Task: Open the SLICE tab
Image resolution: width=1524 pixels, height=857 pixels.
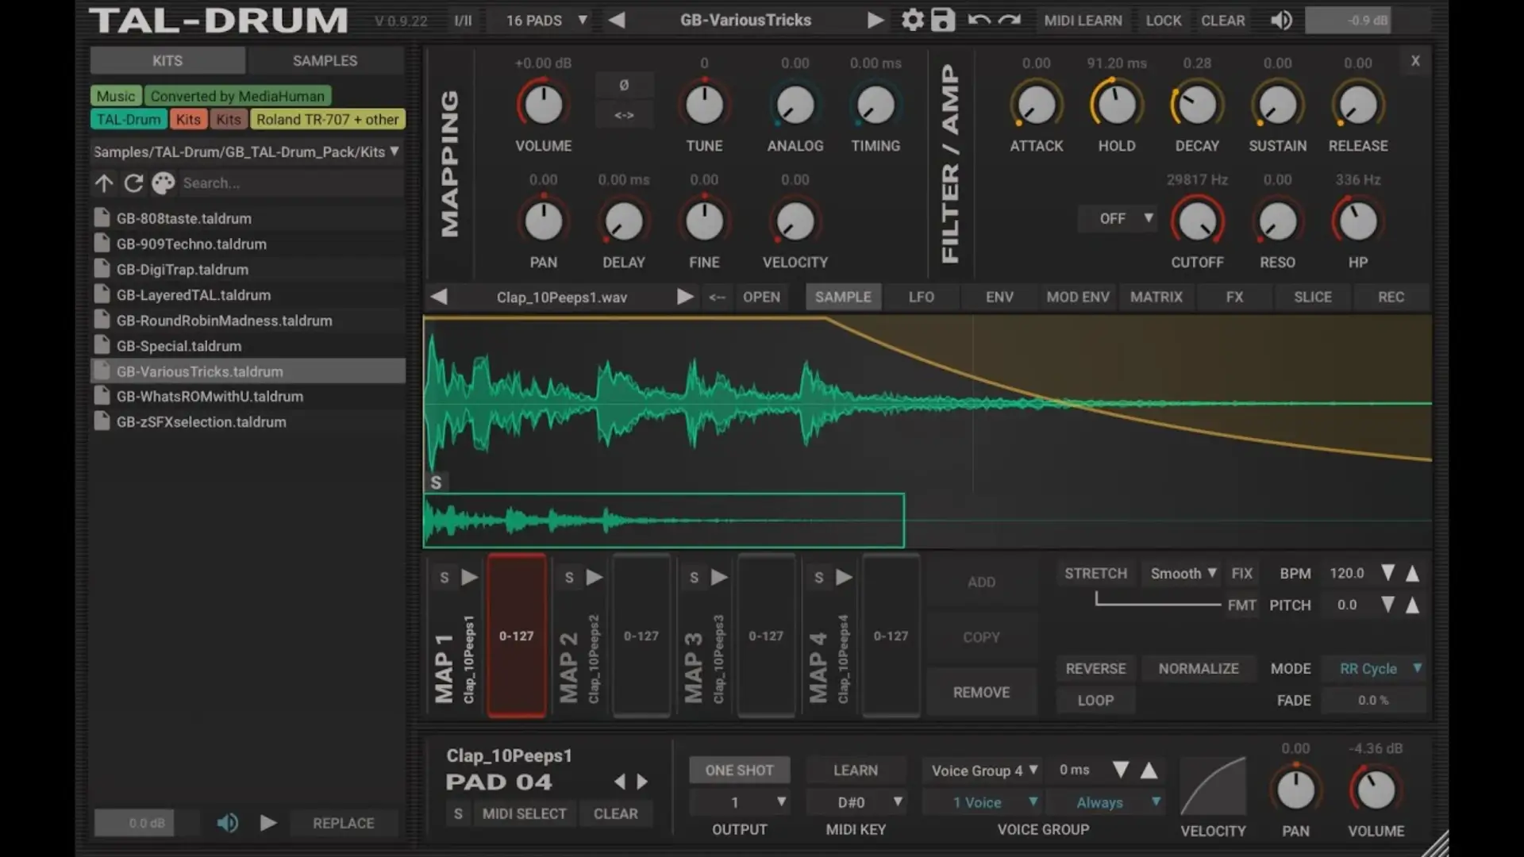Action: coord(1313,296)
